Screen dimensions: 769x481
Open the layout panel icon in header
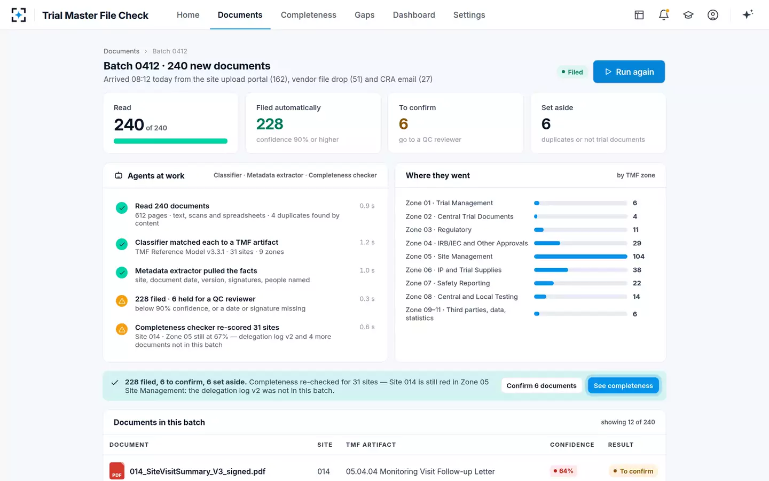point(639,15)
